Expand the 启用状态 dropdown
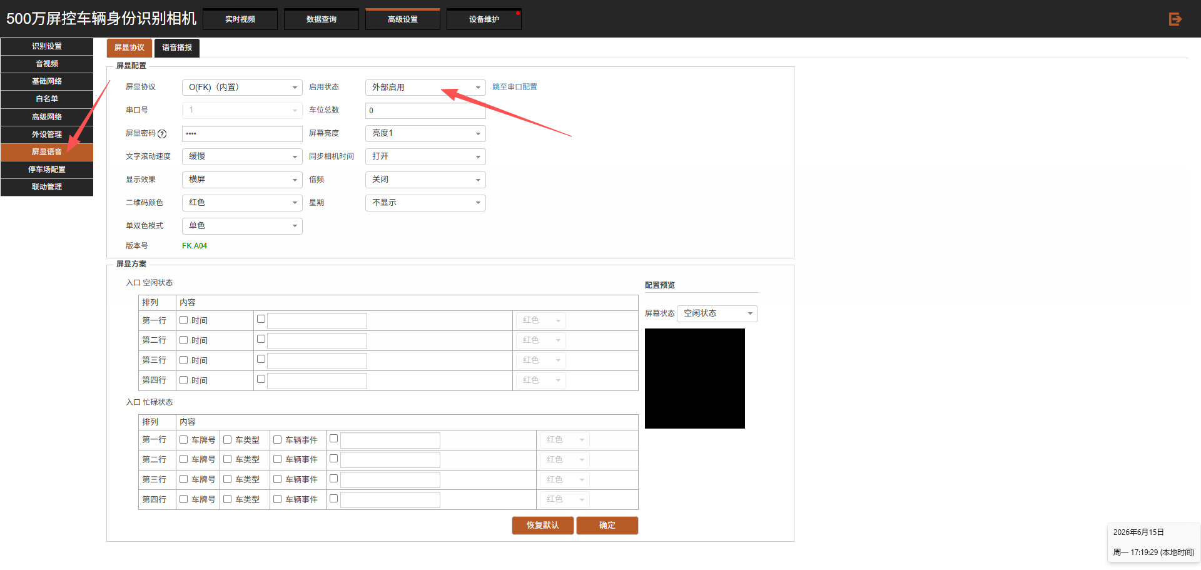The height and width of the screenshot is (570, 1201). [x=425, y=88]
